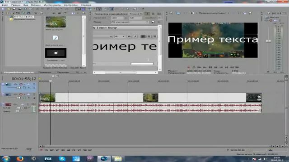Click Play From Start in the timeline transport
Viewport: 289px width, 162px height.
[x=52, y=150]
